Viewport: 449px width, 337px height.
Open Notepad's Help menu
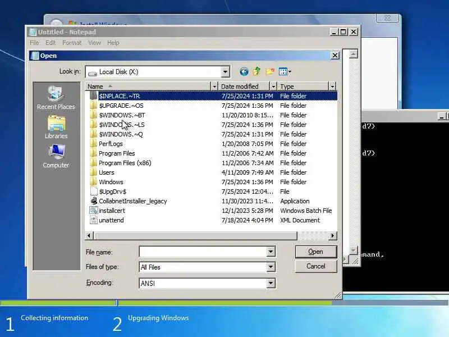[x=113, y=43]
